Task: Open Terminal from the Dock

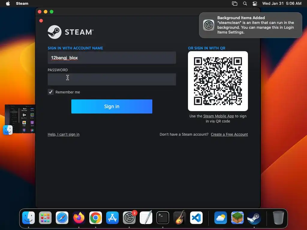Action: click(163, 218)
